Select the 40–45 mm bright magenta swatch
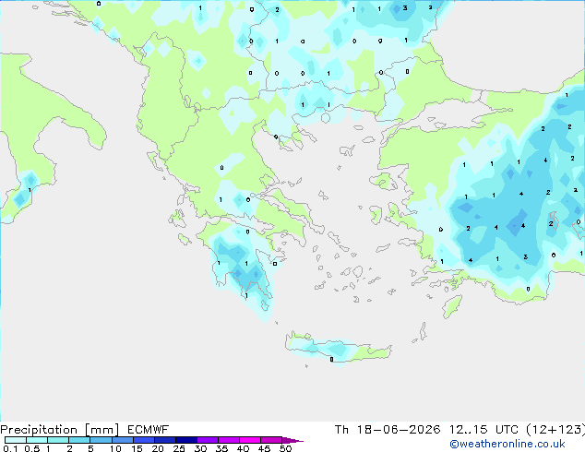585x452 pixels. click(x=250, y=440)
